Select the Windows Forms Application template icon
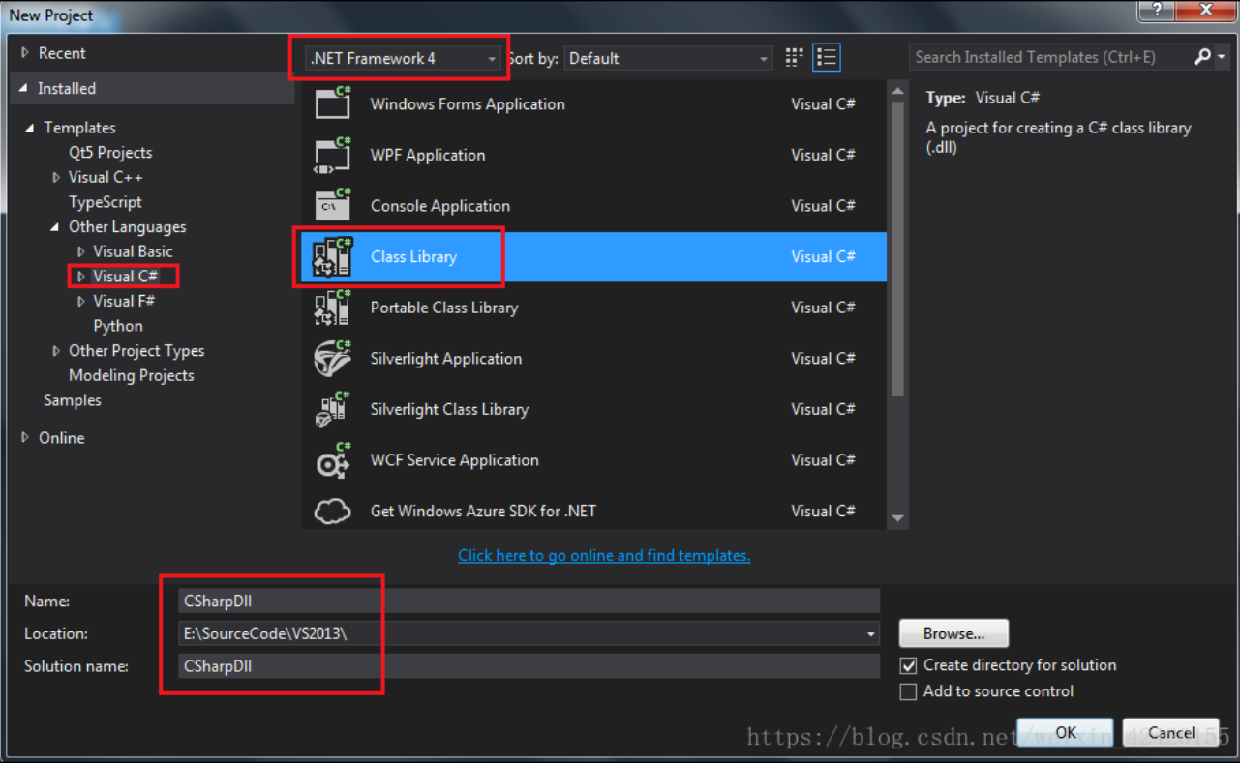Image resolution: width=1240 pixels, height=763 pixels. [x=333, y=103]
